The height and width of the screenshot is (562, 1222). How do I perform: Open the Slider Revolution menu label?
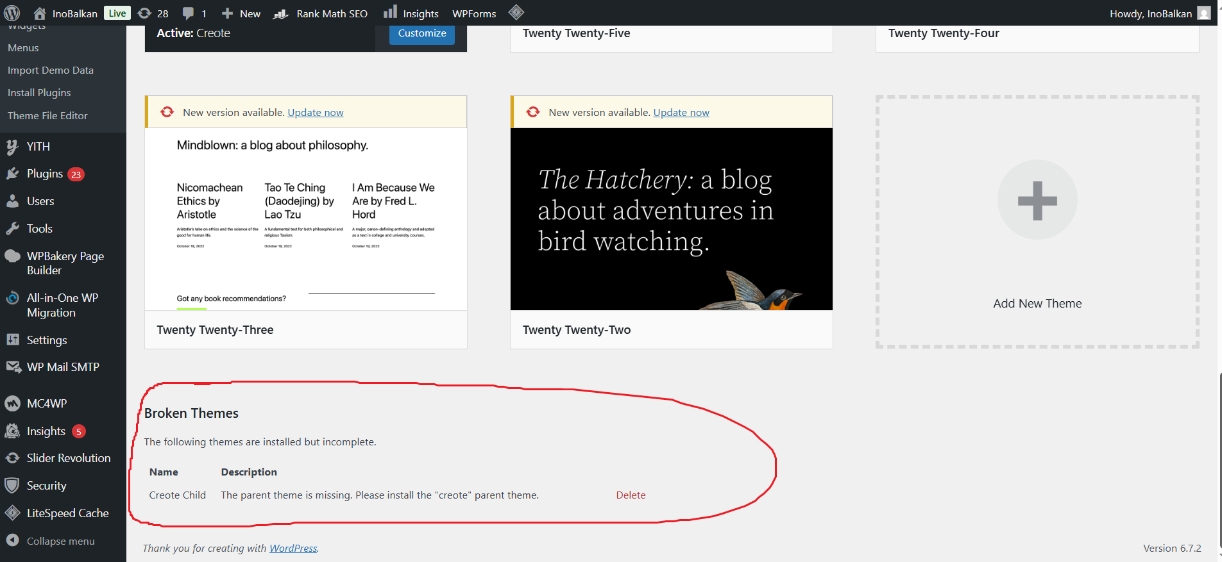tap(69, 458)
